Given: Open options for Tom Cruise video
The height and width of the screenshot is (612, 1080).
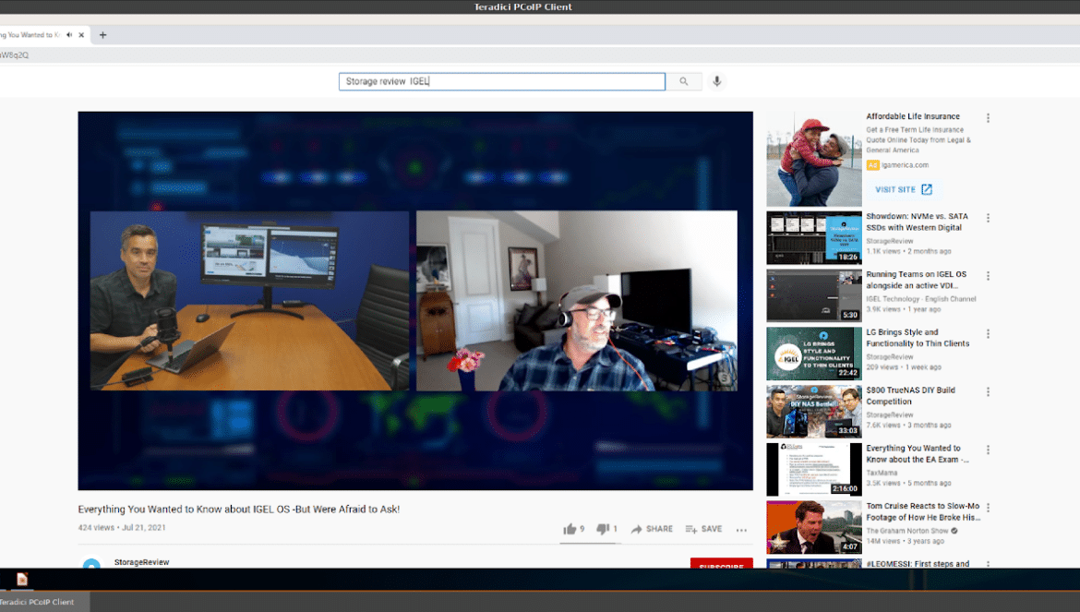Looking at the screenshot, I should tap(988, 507).
